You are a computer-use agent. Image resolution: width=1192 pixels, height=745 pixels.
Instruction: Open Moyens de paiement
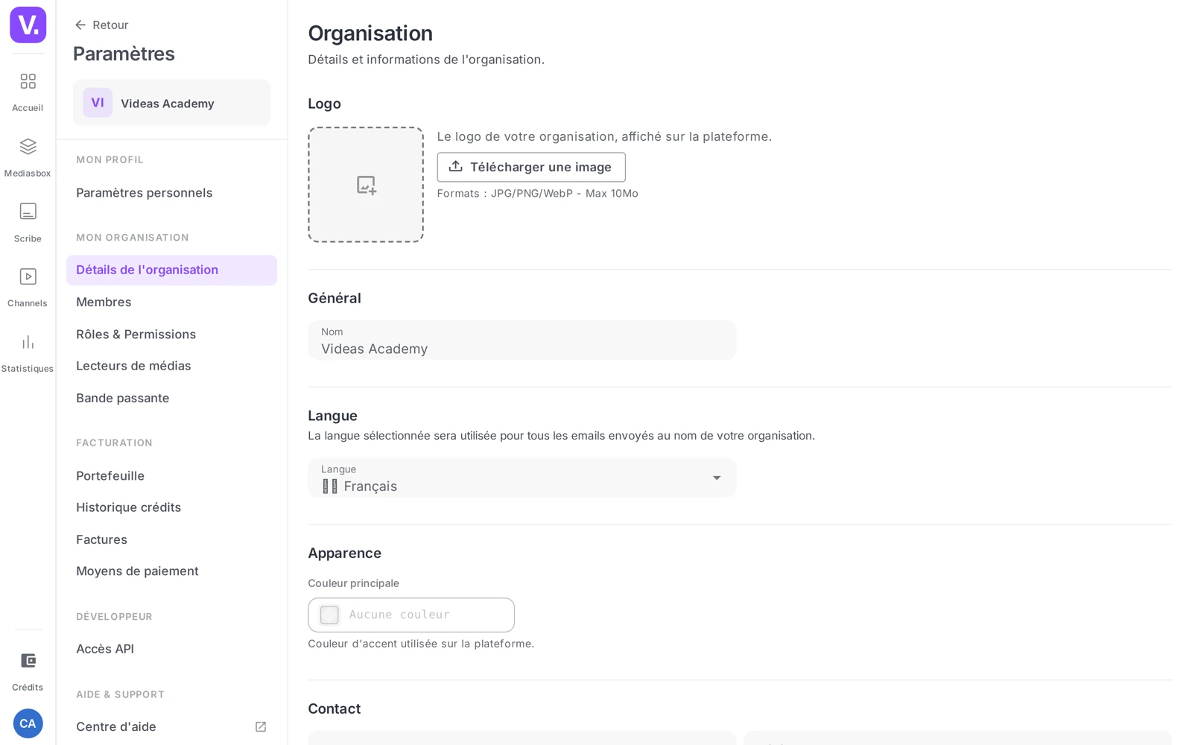pos(171,571)
